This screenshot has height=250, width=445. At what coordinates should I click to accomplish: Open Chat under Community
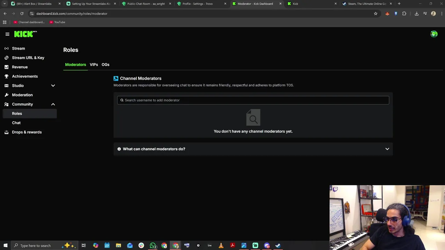coord(16,123)
